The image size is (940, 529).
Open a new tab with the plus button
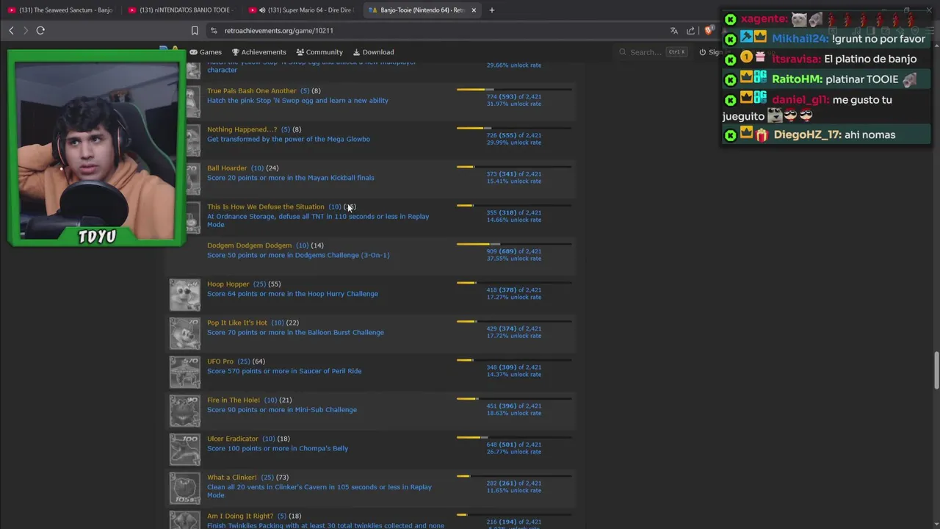491,10
